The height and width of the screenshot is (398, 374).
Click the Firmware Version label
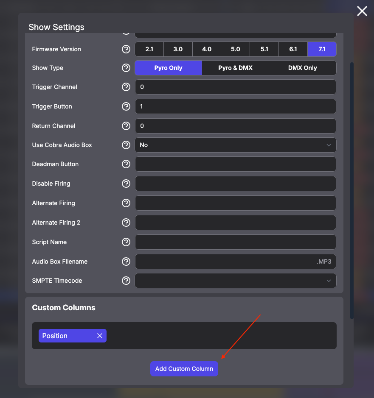[56, 49]
